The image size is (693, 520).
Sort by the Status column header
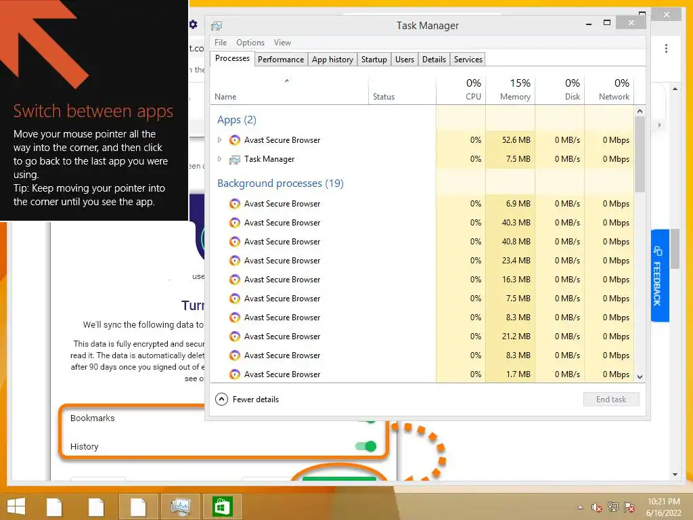[402, 90]
